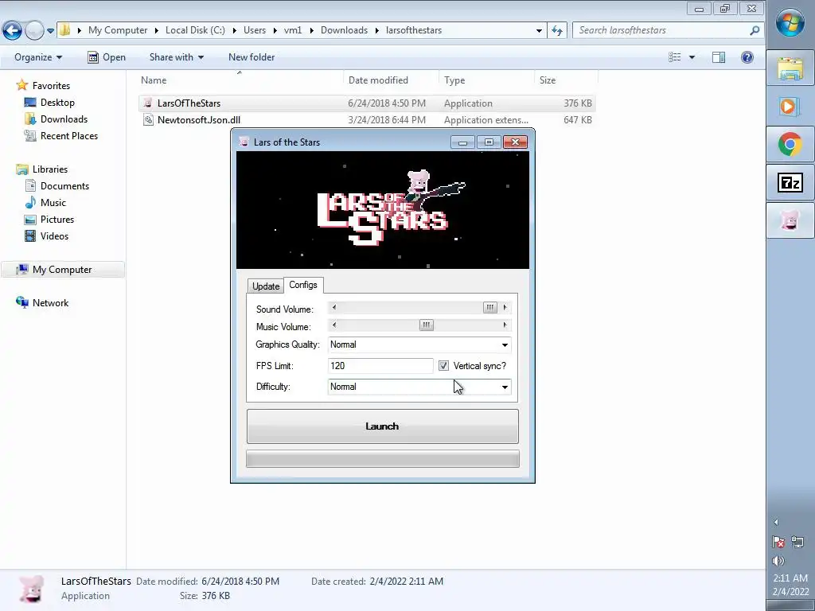
Task: Click vm1 in the address breadcrumb
Action: tap(293, 30)
